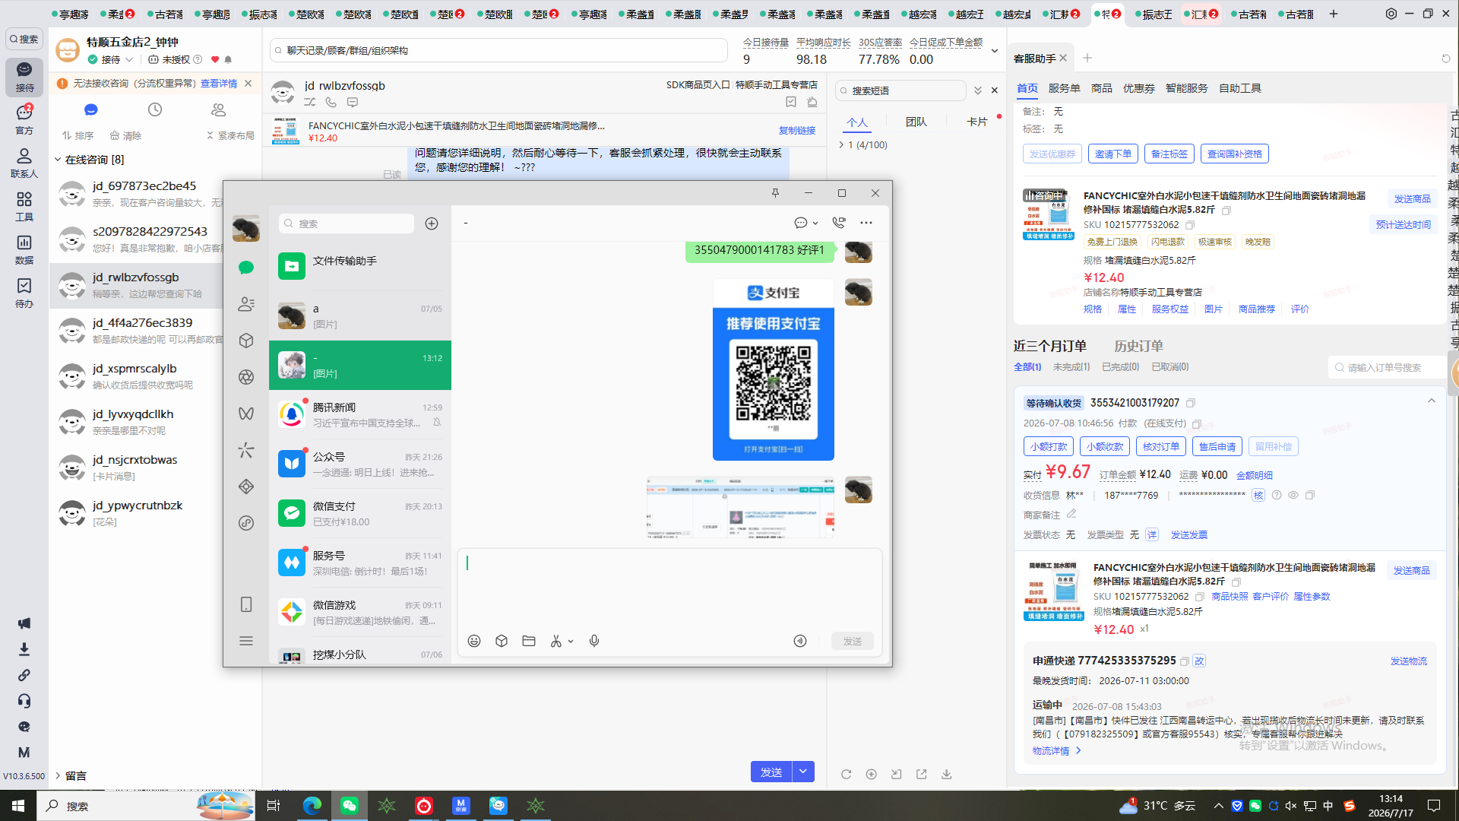Collapse the 在线咨询 [8] group
1459x821 pixels.
58,160
